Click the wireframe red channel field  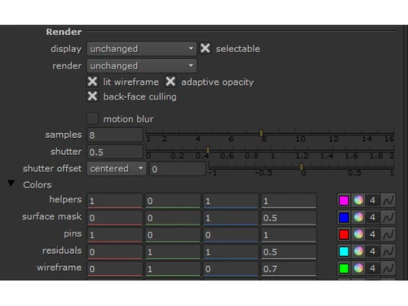115,268
